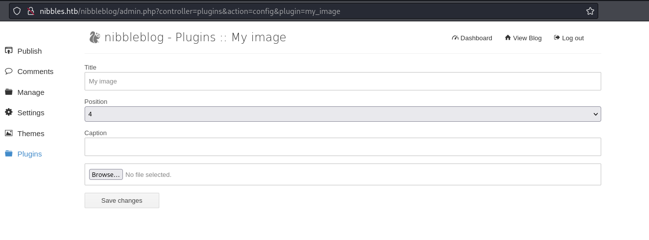Click the Log out arrow icon
The width and height of the screenshot is (649, 240).
click(x=557, y=38)
